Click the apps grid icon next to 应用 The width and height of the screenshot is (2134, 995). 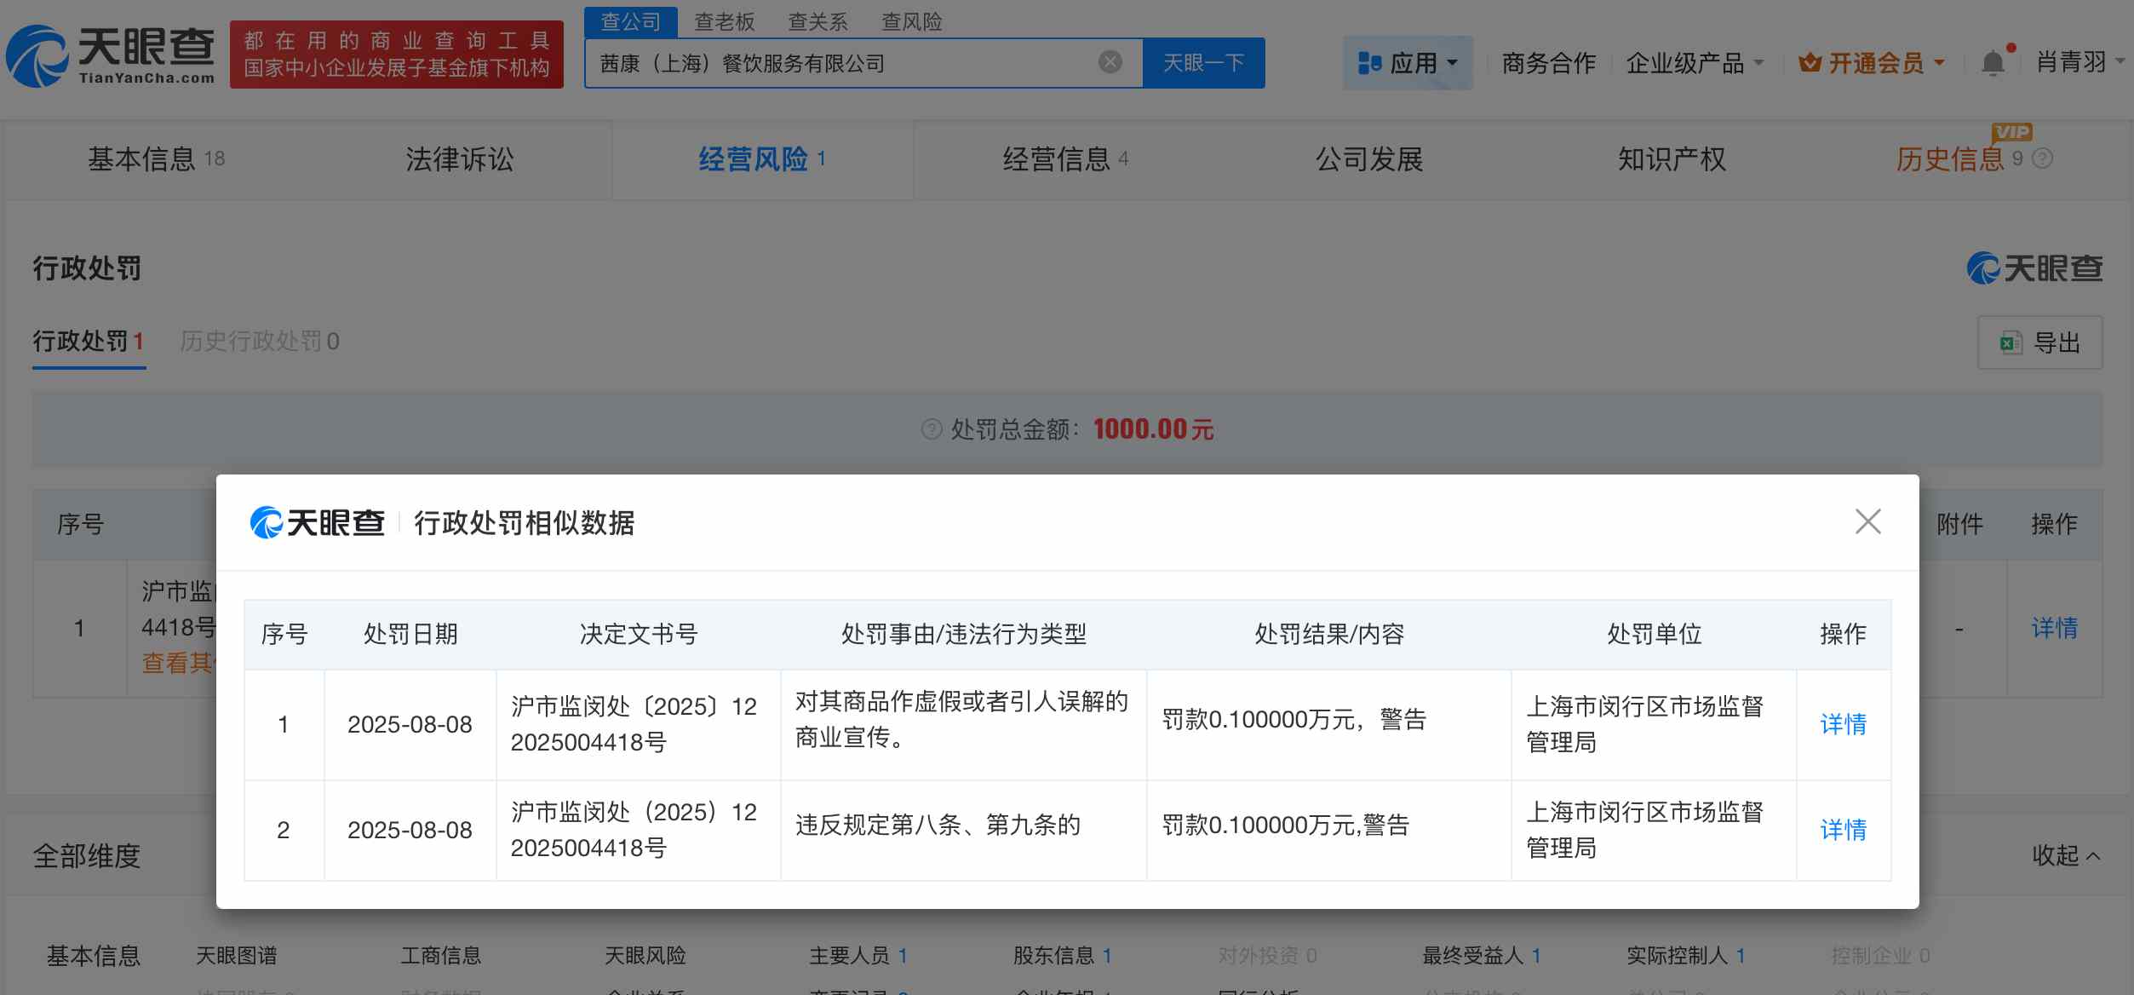1368,62
